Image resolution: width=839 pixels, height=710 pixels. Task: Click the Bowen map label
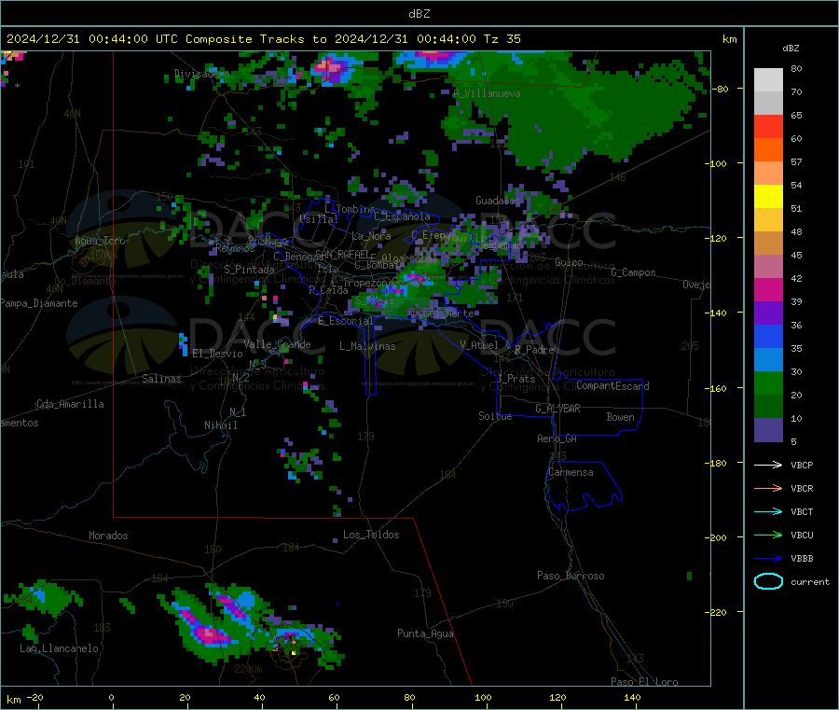coord(620,417)
